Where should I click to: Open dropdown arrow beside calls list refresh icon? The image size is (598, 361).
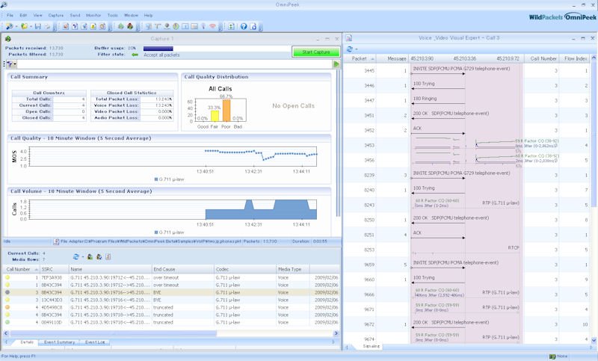point(83,256)
